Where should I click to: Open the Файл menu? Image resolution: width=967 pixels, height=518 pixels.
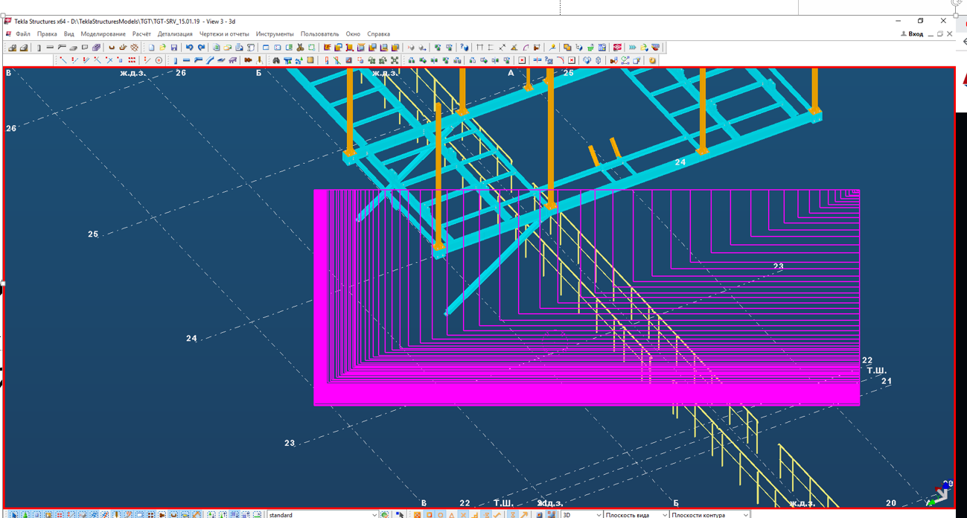23,34
